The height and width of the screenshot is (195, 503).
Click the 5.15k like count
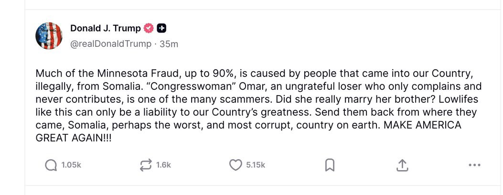[256, 165]
